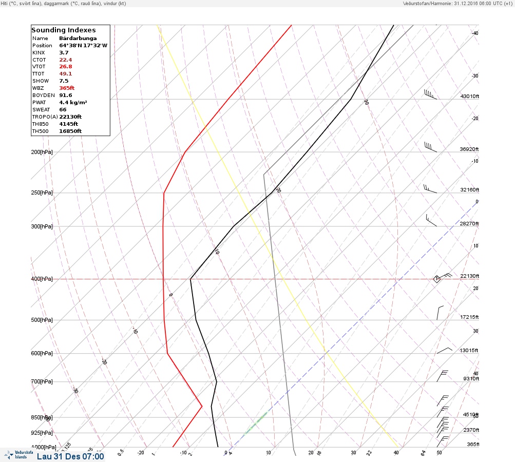Click the red WBZ value 365ft
The height and width of the screenshot is (462, 515).
click(67, 88)
